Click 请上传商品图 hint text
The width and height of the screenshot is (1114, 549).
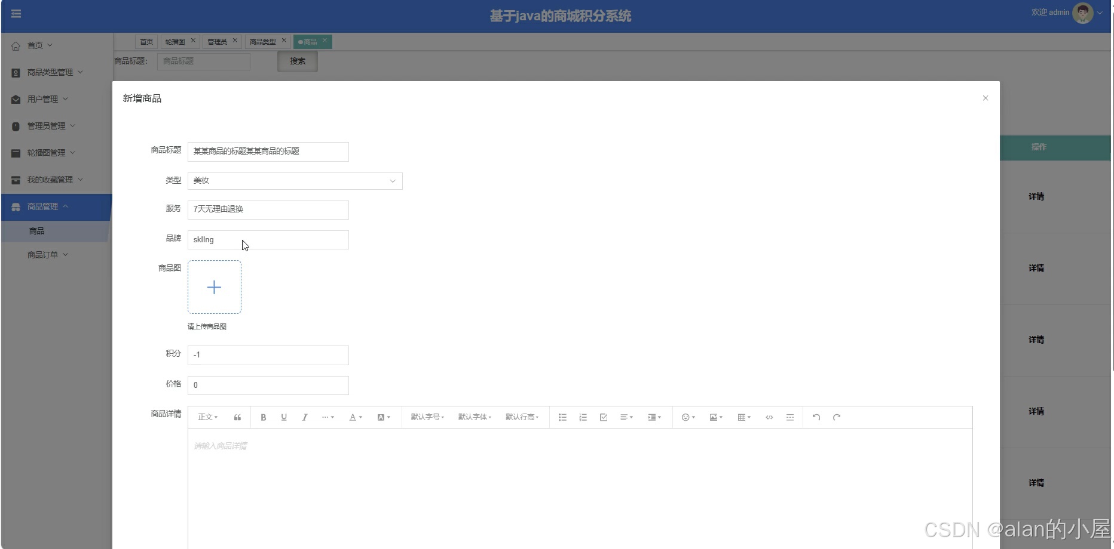point(207,326)
